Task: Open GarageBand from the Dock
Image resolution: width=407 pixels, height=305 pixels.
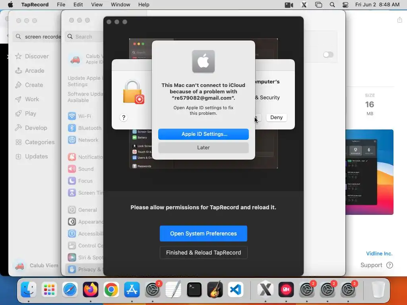Action: point(215,290)
